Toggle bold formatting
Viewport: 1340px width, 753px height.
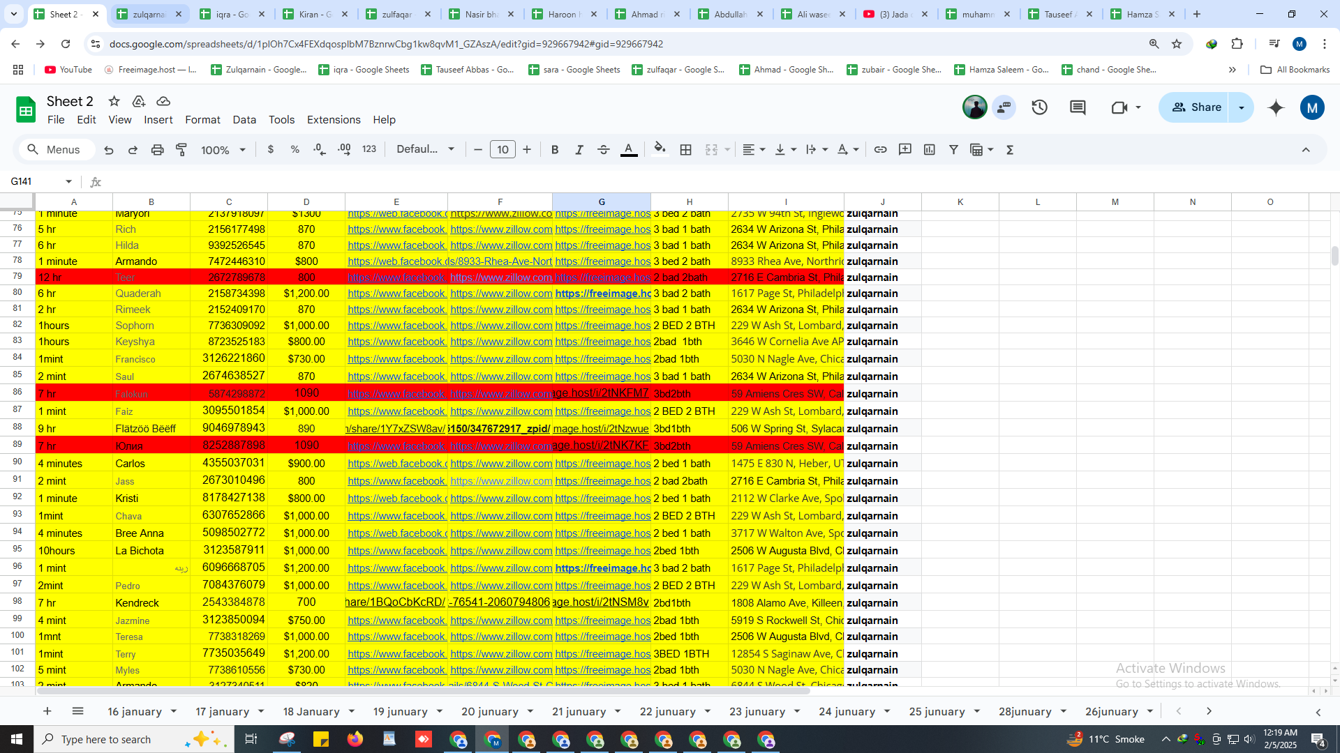[x=555, y=150]
